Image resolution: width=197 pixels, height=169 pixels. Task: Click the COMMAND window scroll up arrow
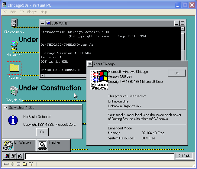click(x=182, y=29)
